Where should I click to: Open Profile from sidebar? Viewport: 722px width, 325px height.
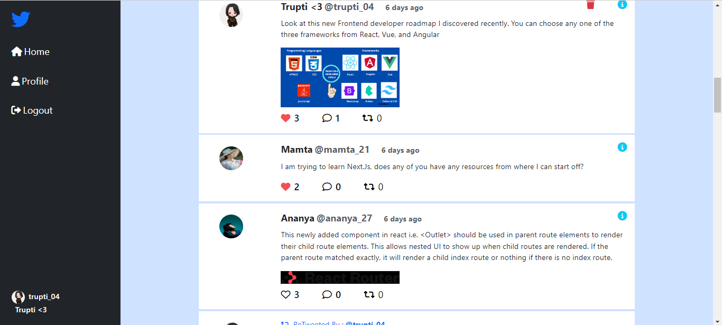pyautogui.click(x=30, y=81)
